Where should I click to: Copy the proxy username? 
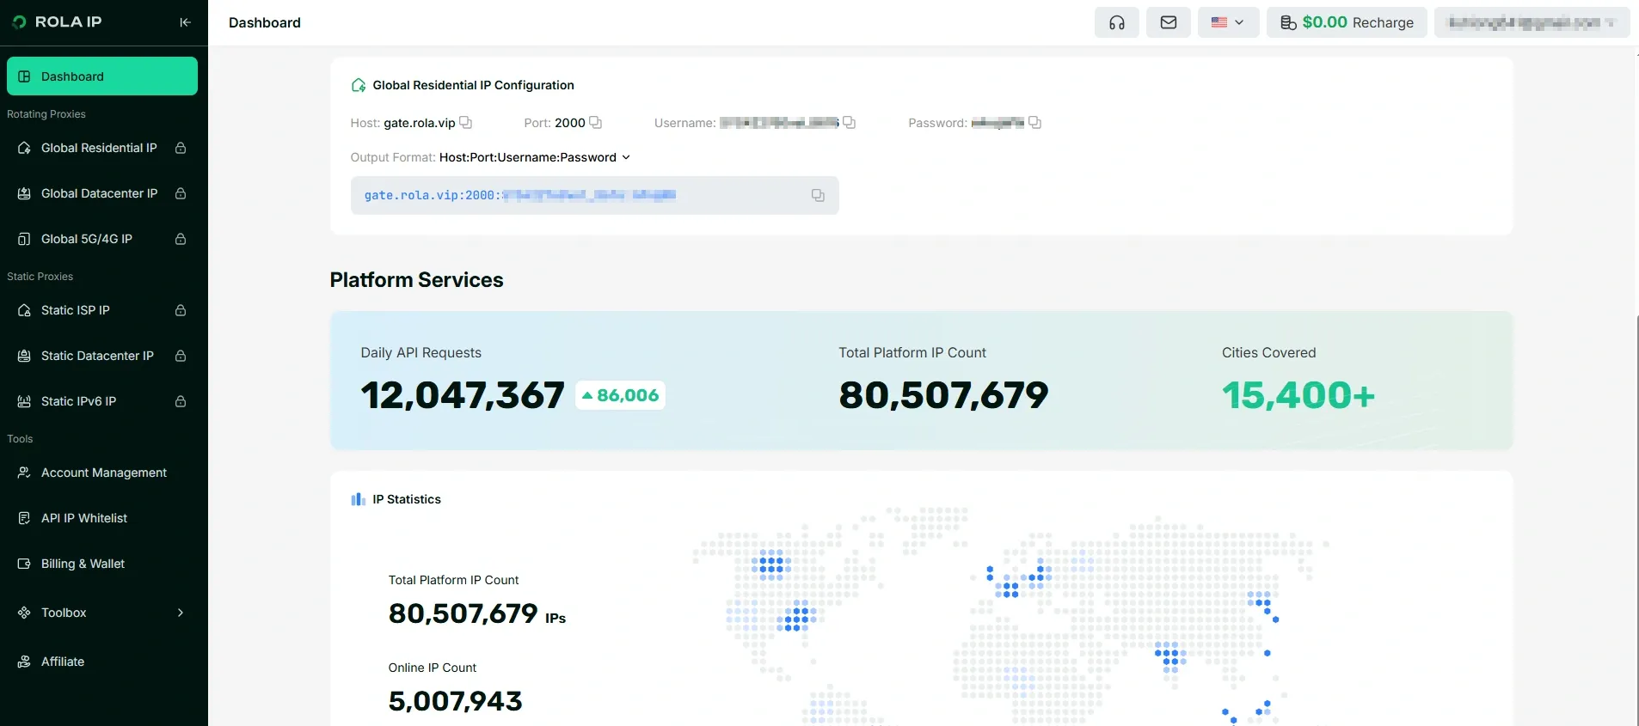(x=849, y=123)
